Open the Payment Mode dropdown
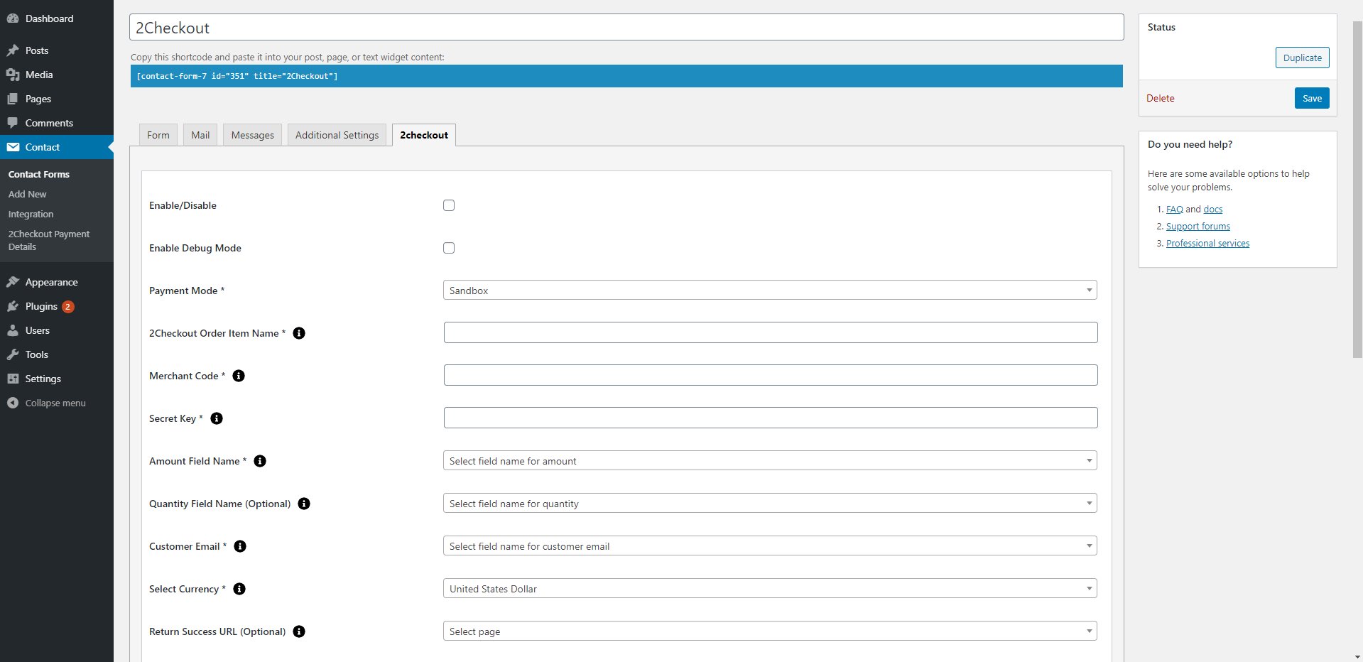Viewport: 1363px width, 662px height. pos(769,291)
